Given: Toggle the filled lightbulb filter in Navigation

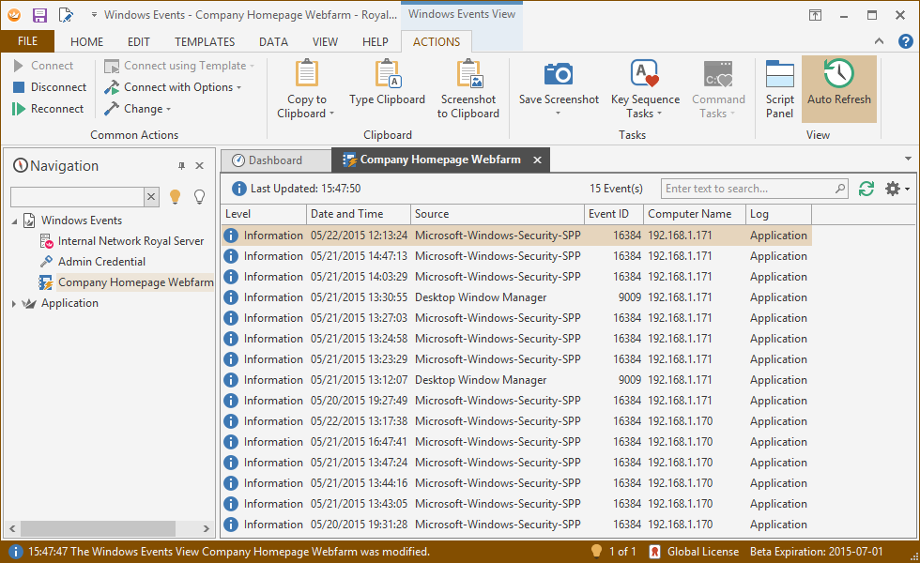Looking at the screenshot, I should [175, 196].
